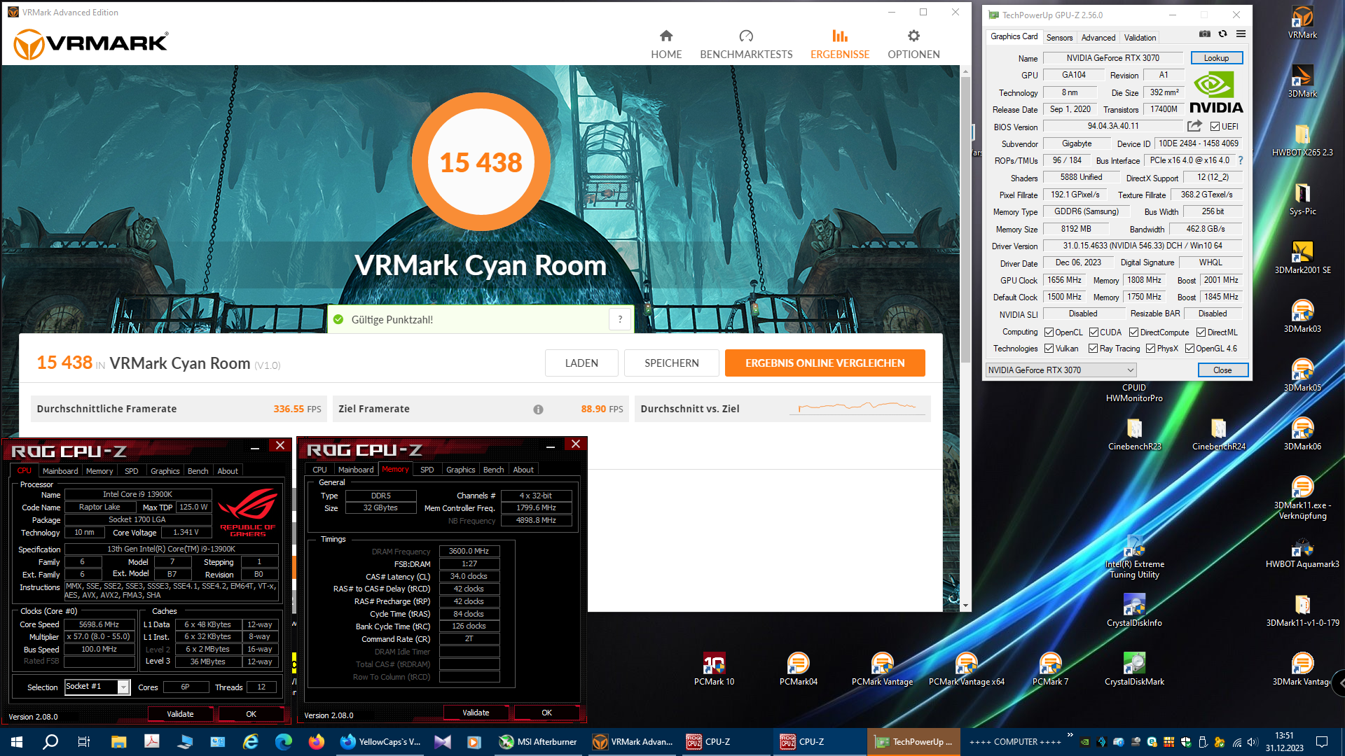Click the SPEICHERN button
The image size is (1345, 756).
click(x=671, y=363)
